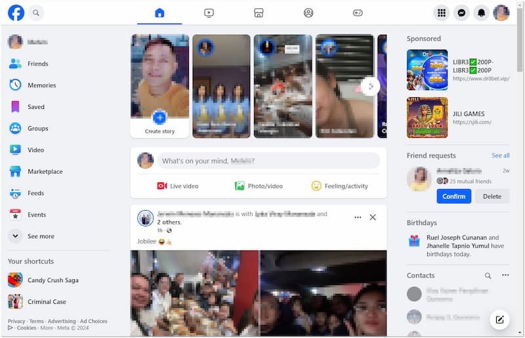Click the What's on your mind field
The height and width of the screenshot is (338, 525).
[268, 161]
